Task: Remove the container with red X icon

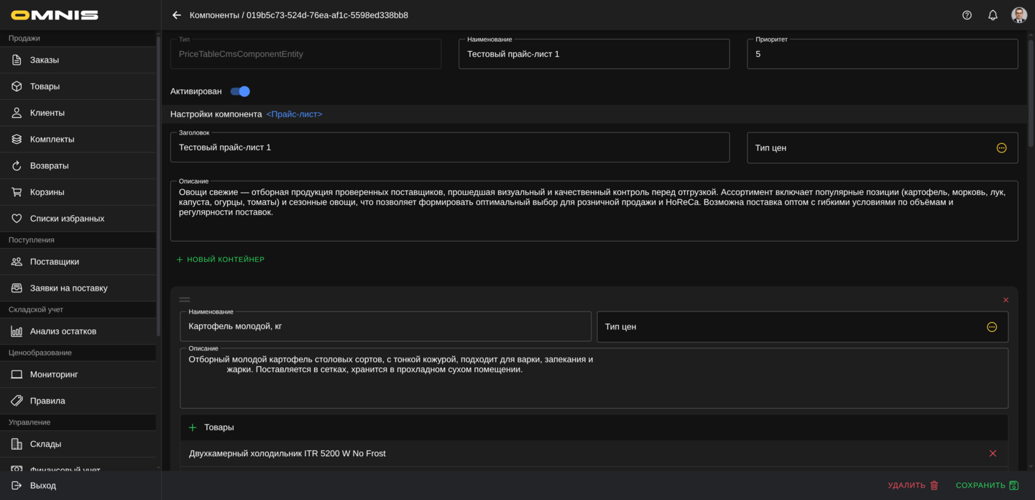Action: tap(1006, 300)
